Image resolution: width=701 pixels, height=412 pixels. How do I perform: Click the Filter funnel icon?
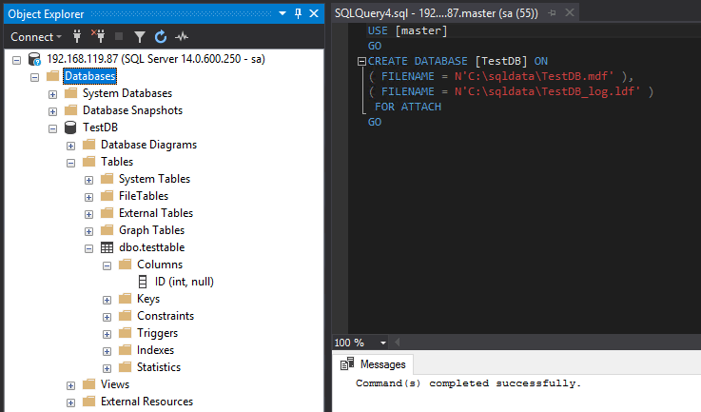[x=139, y=36]
